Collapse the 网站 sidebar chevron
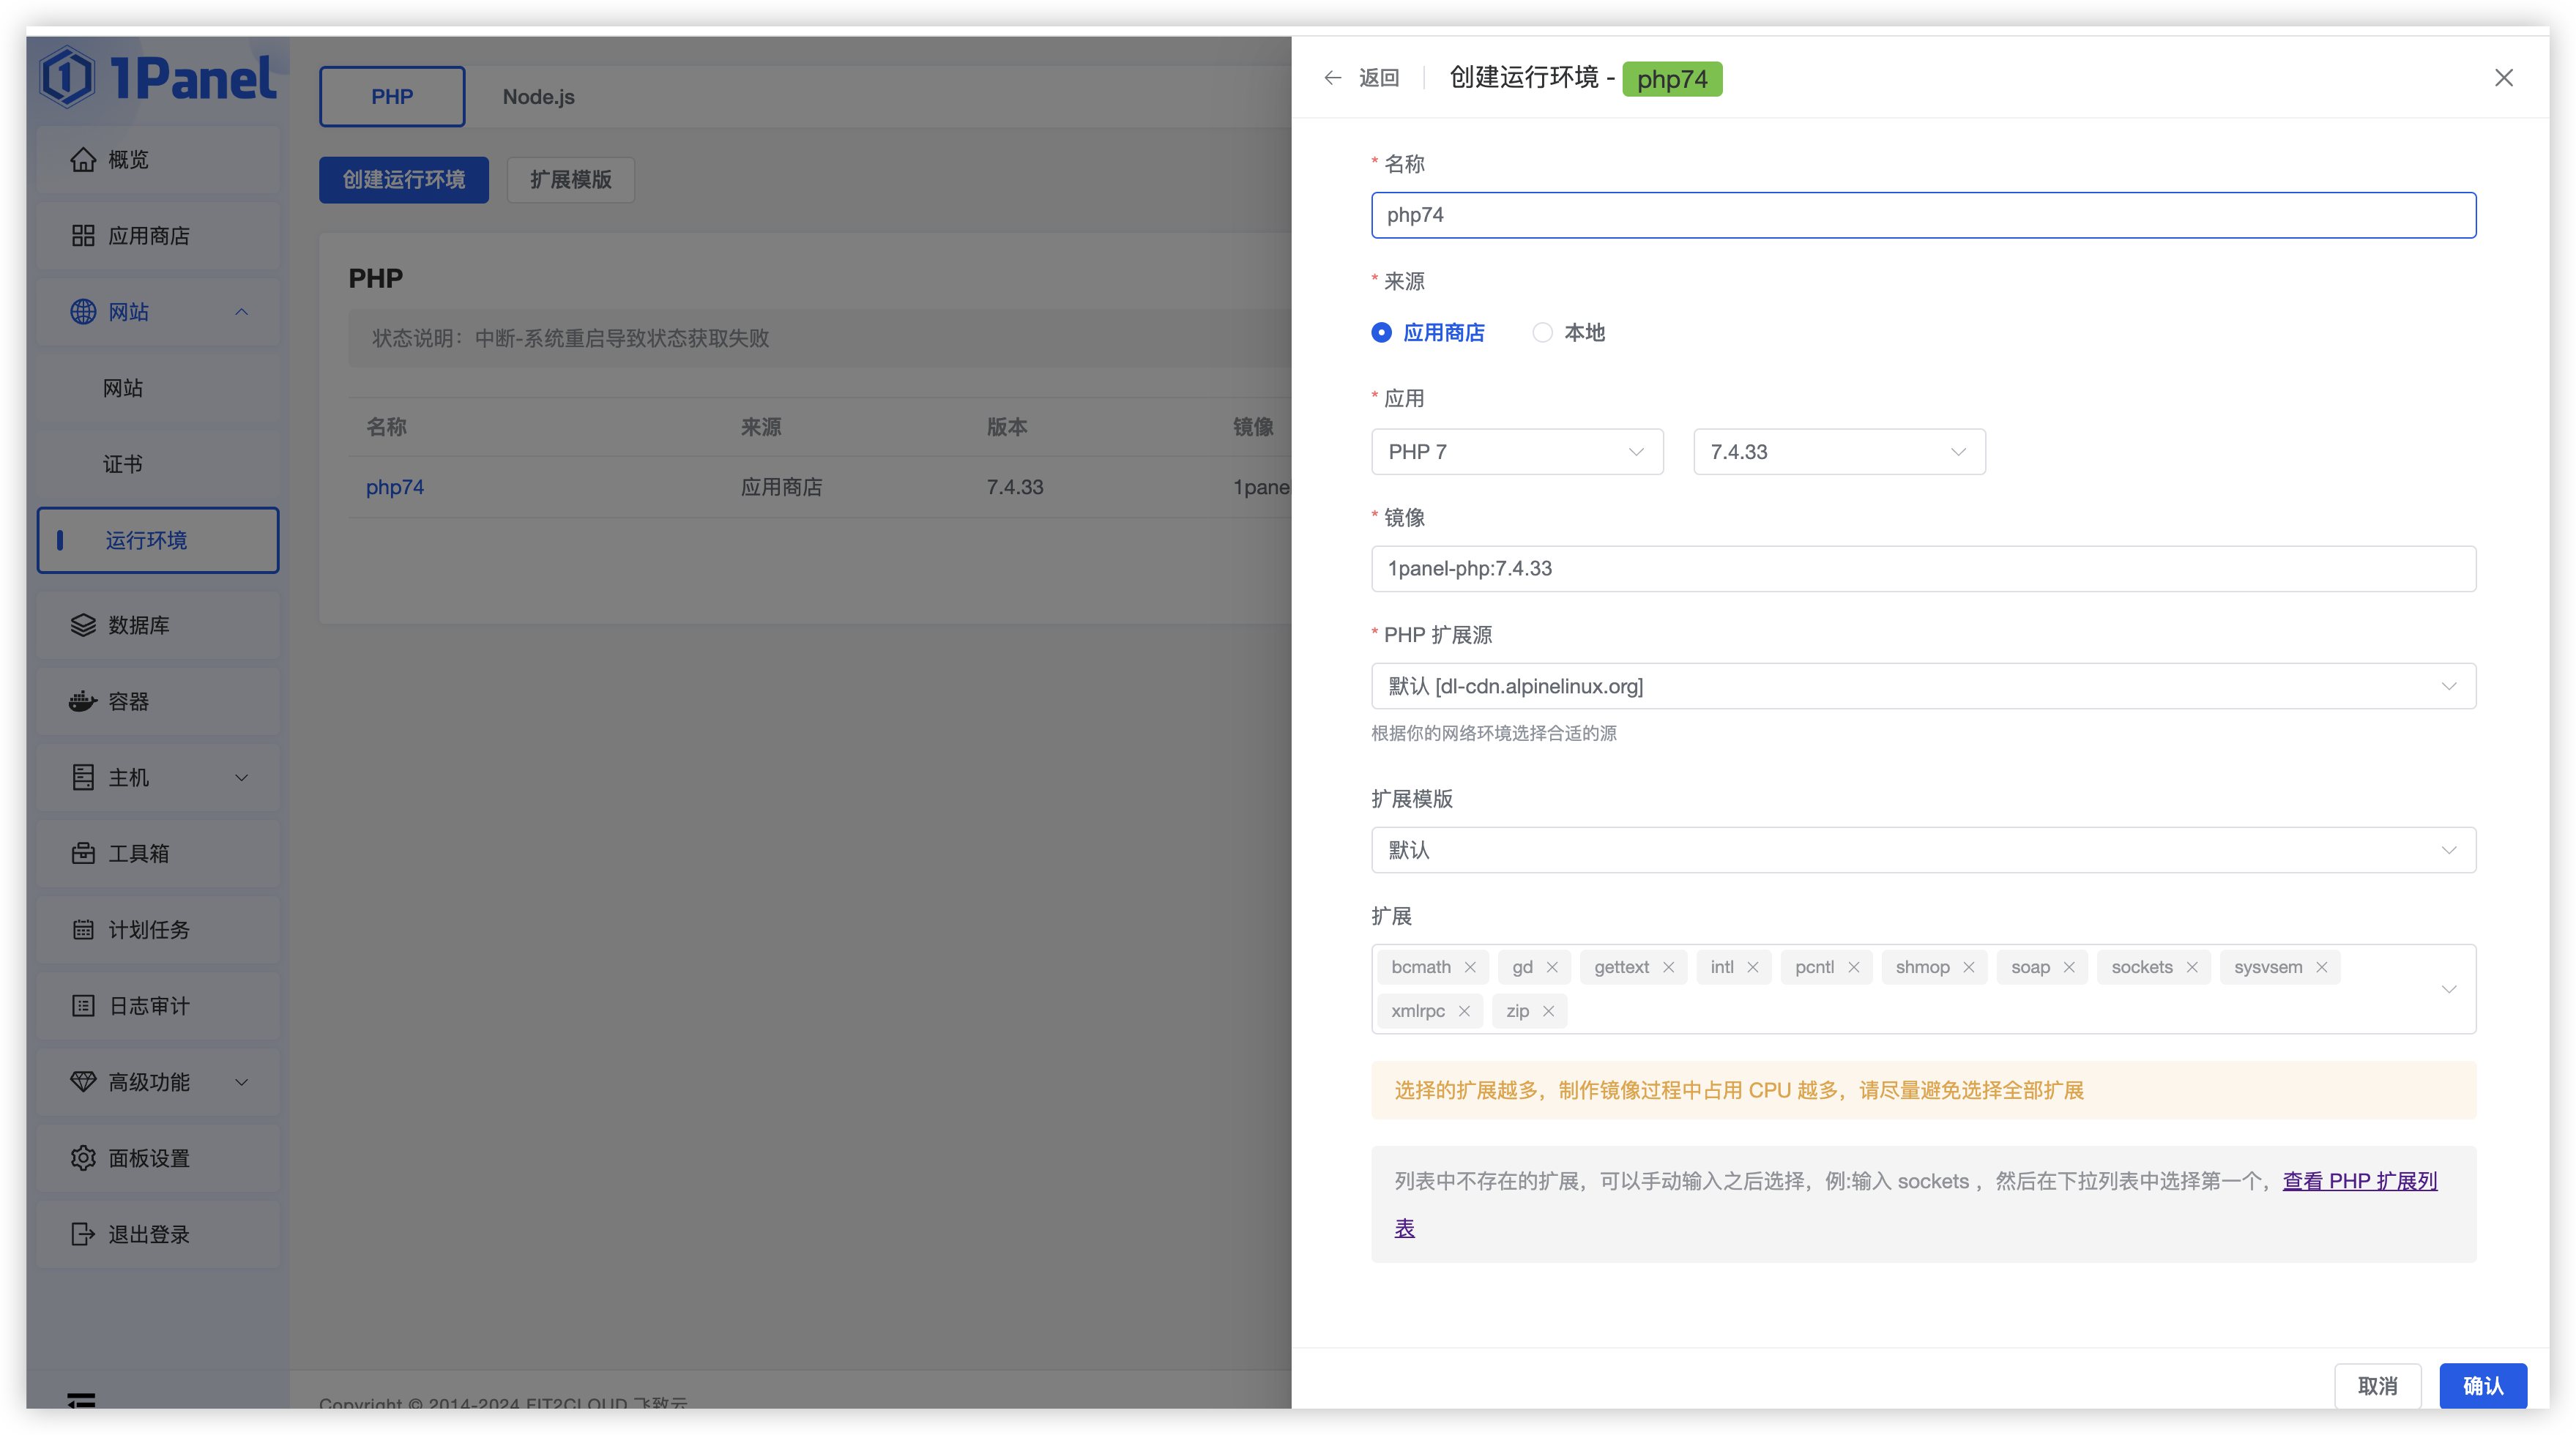 point(241,311)
